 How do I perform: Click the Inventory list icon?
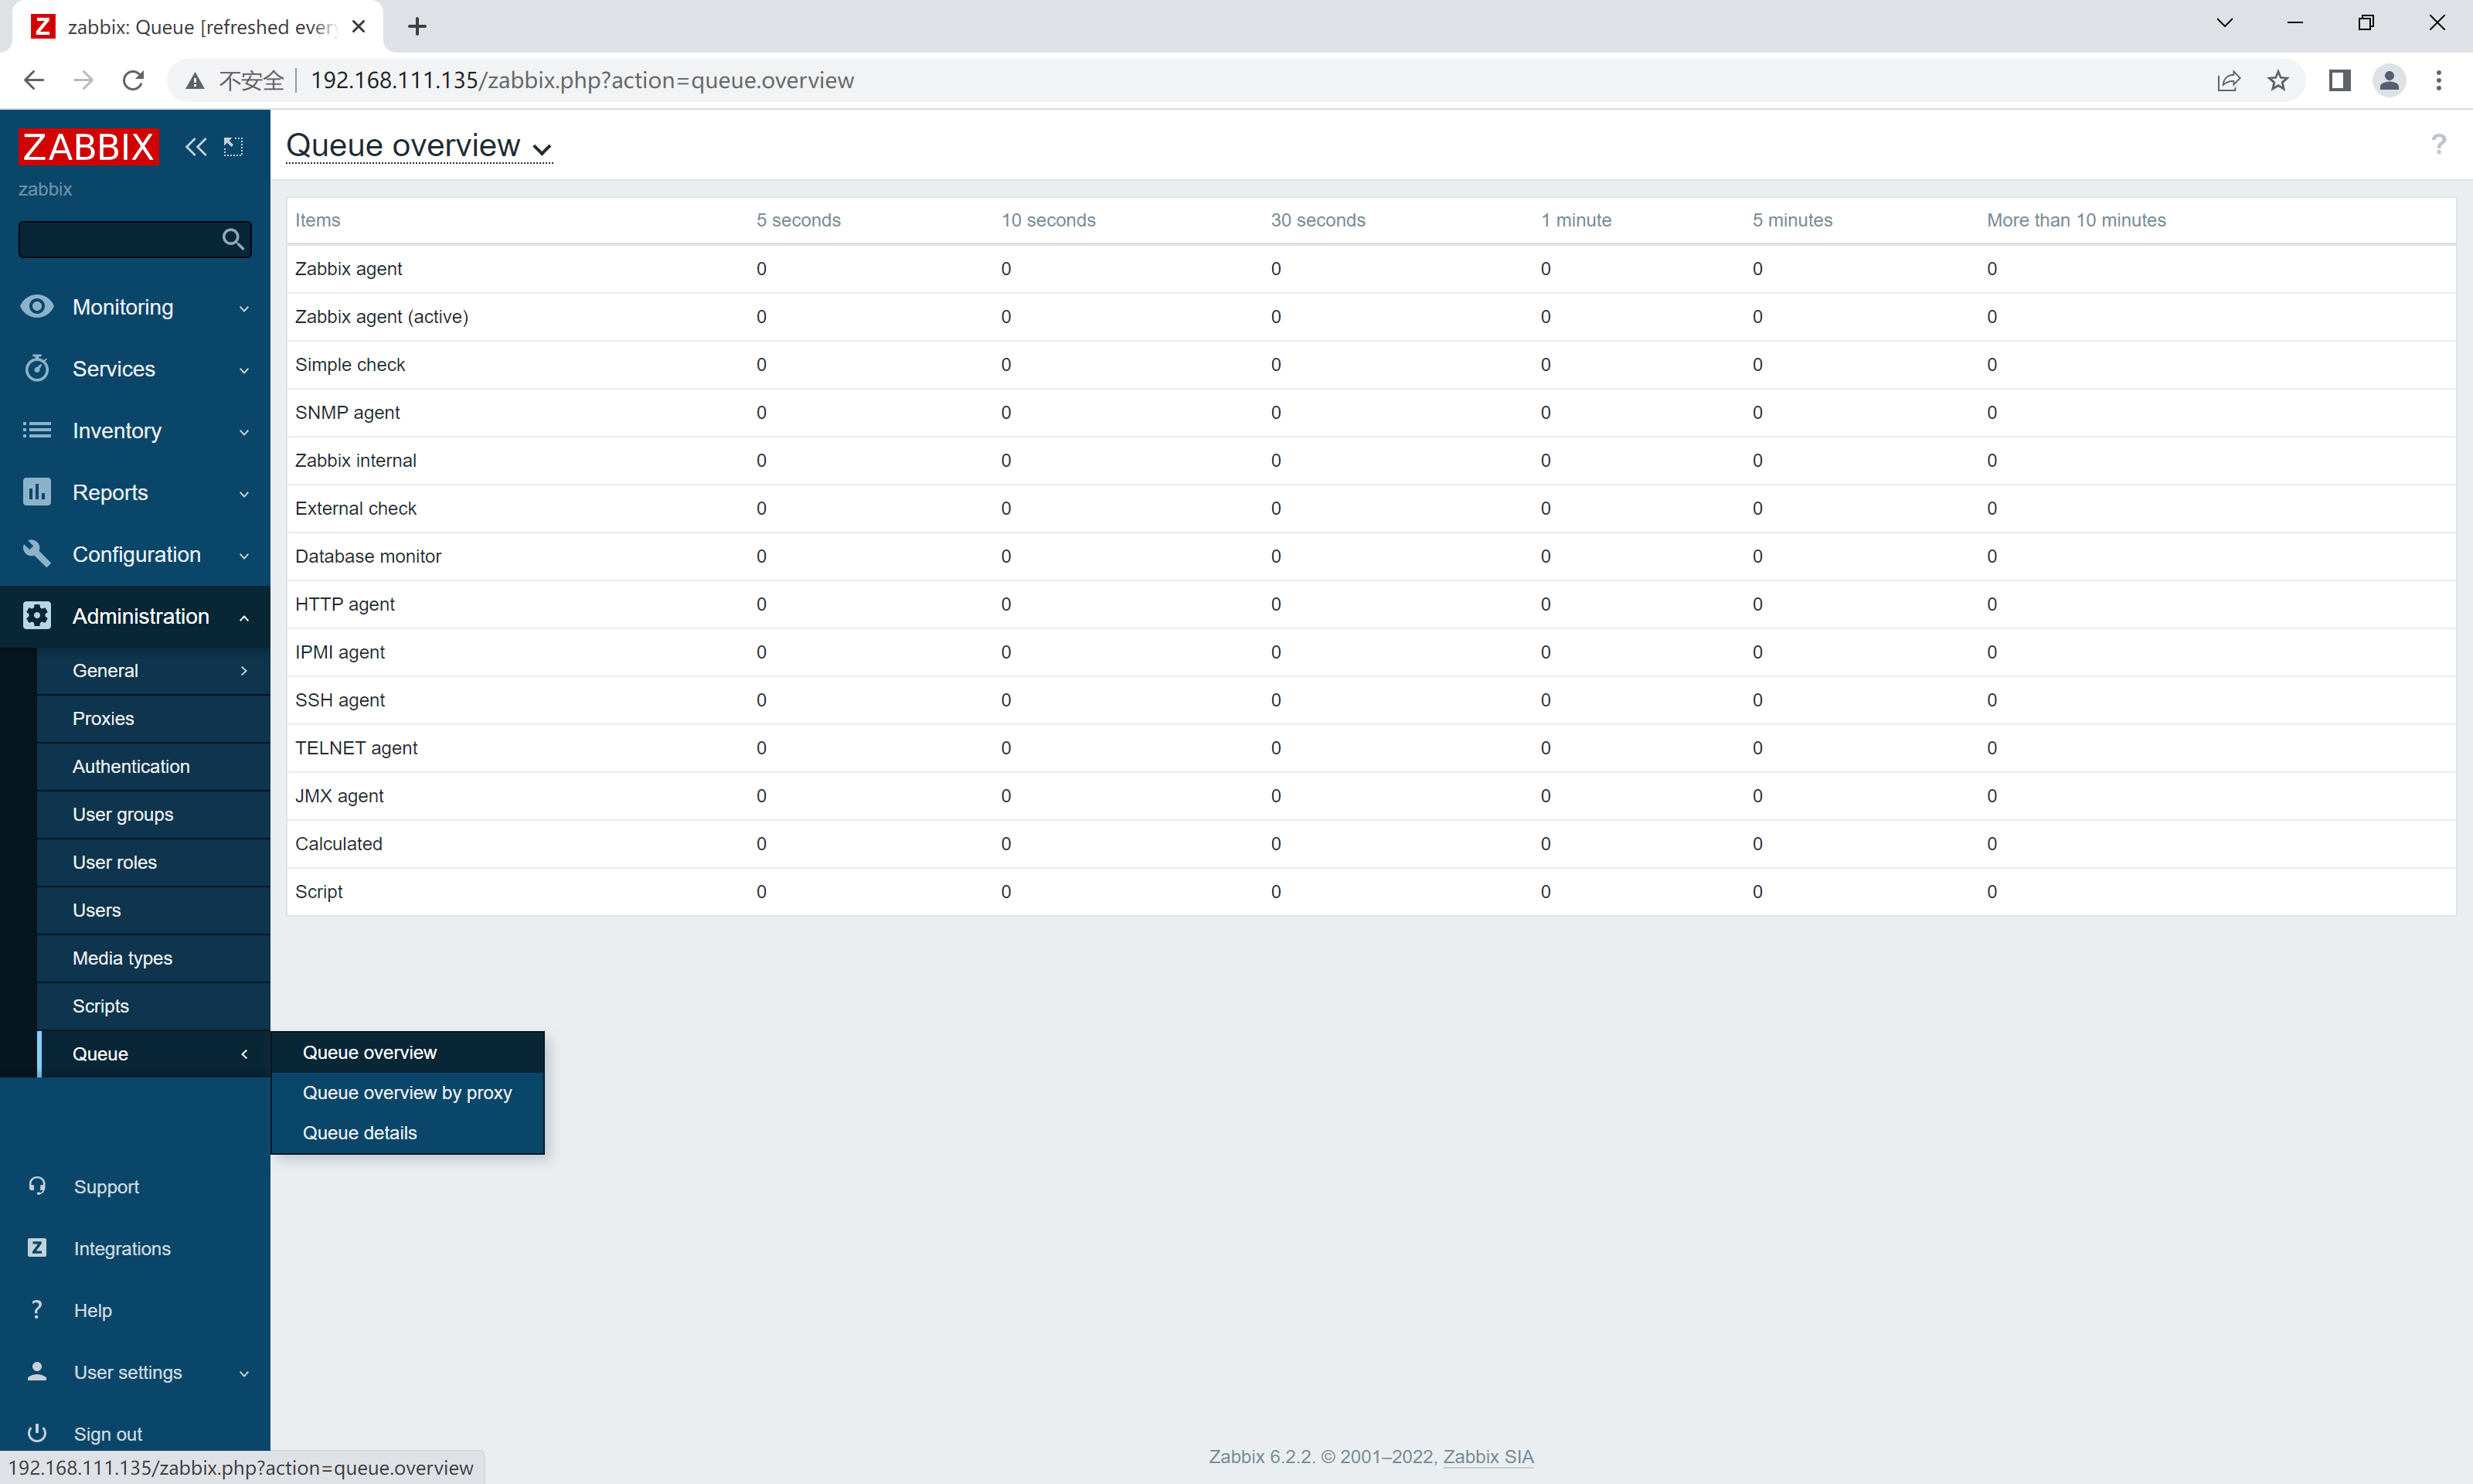pyautogui.click(x=37, y=430)
